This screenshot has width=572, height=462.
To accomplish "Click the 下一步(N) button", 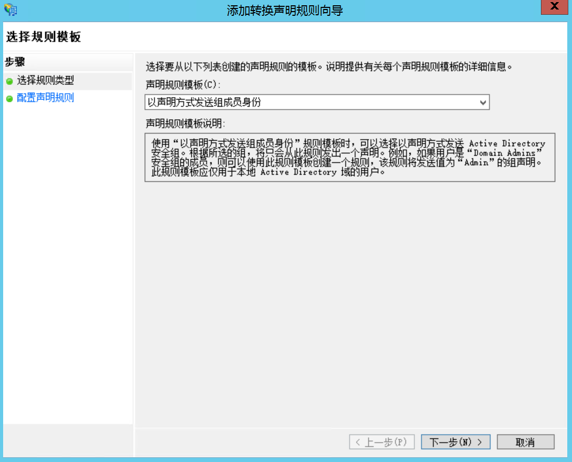I will pos(455,442).
